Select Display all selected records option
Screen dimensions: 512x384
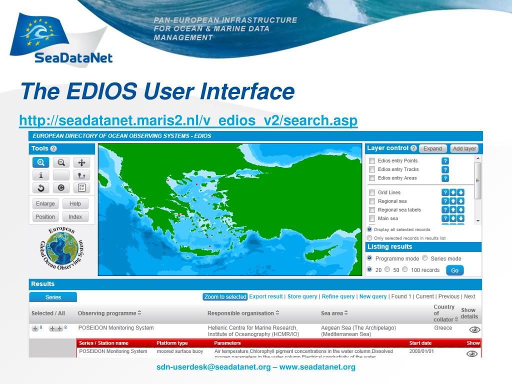point(369,229)
